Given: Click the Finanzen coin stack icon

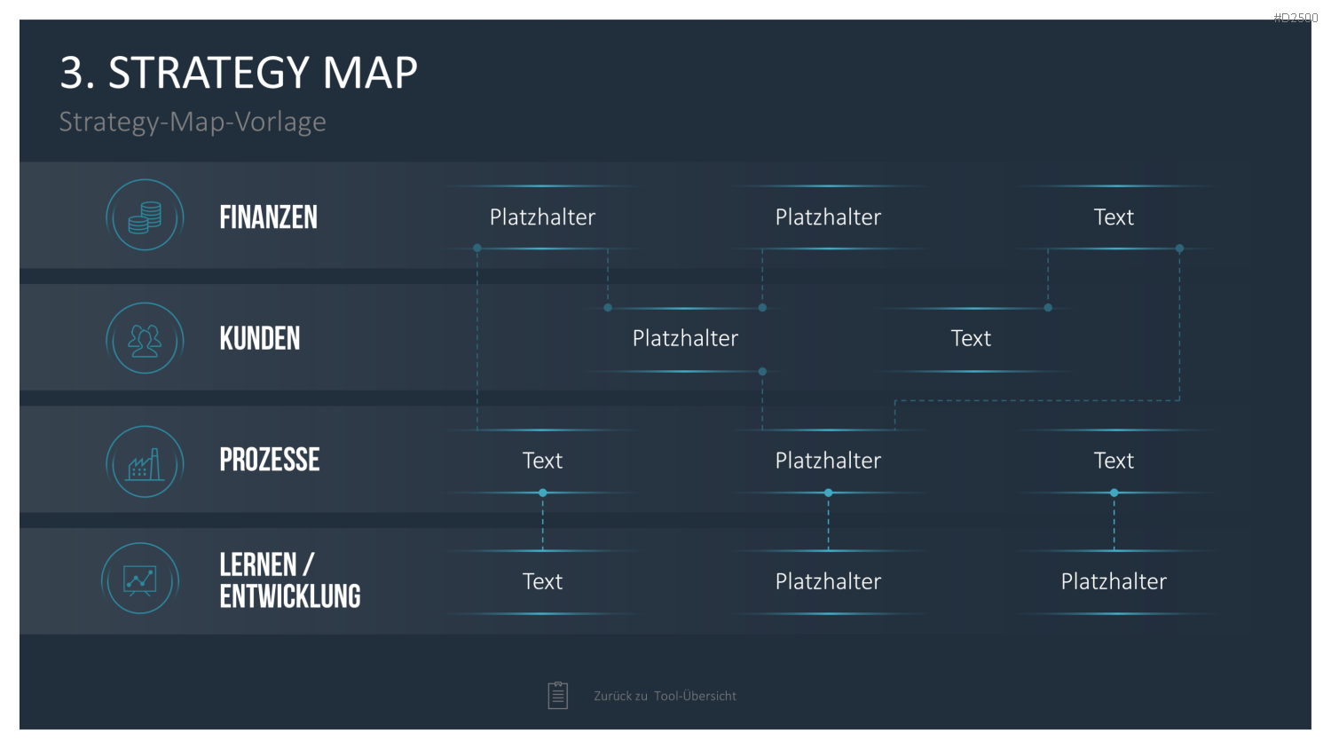Looking at the screenshot, I should (145, 216).
